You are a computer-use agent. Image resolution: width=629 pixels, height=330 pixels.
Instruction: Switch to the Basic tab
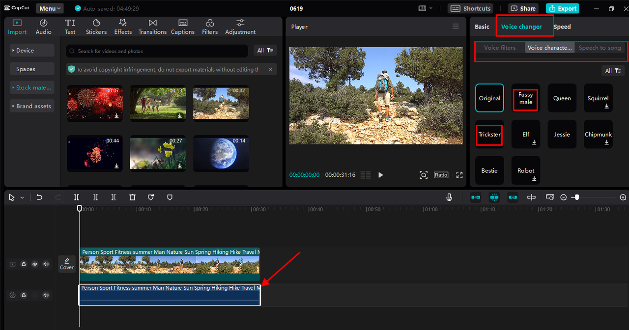(482, 27)
